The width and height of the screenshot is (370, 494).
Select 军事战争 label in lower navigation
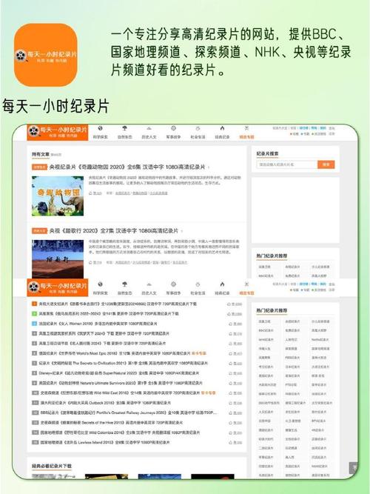(173, 293)
